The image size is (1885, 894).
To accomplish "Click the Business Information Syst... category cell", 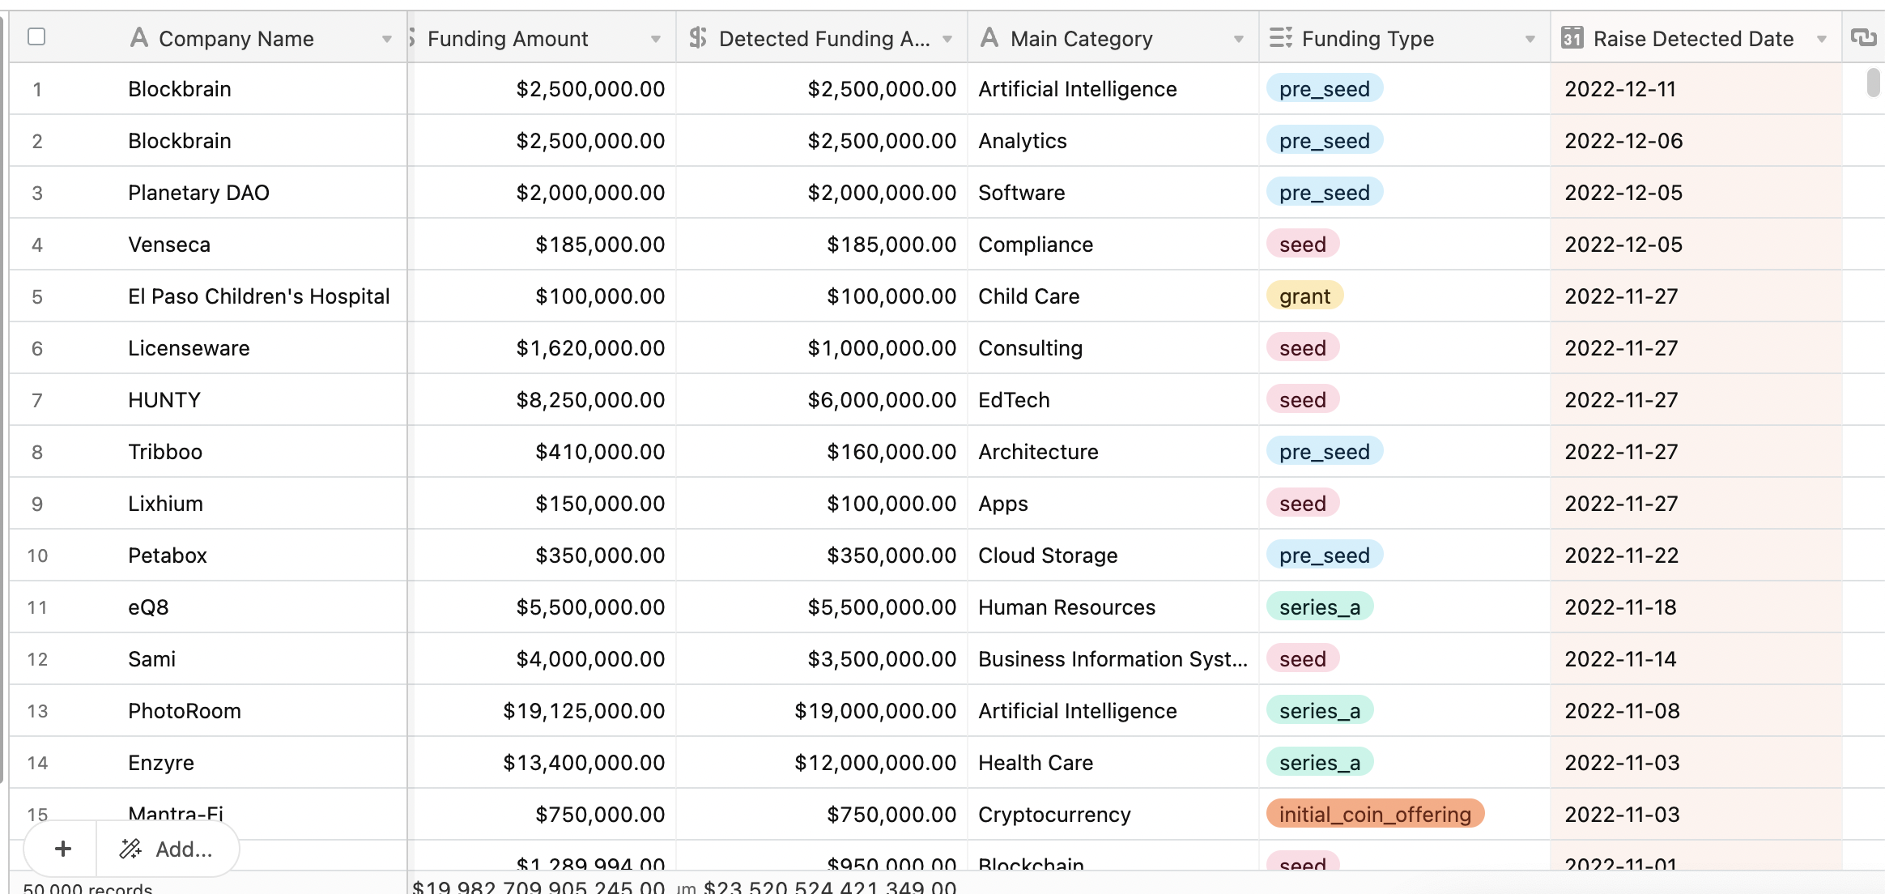I will pos(1113,659).
